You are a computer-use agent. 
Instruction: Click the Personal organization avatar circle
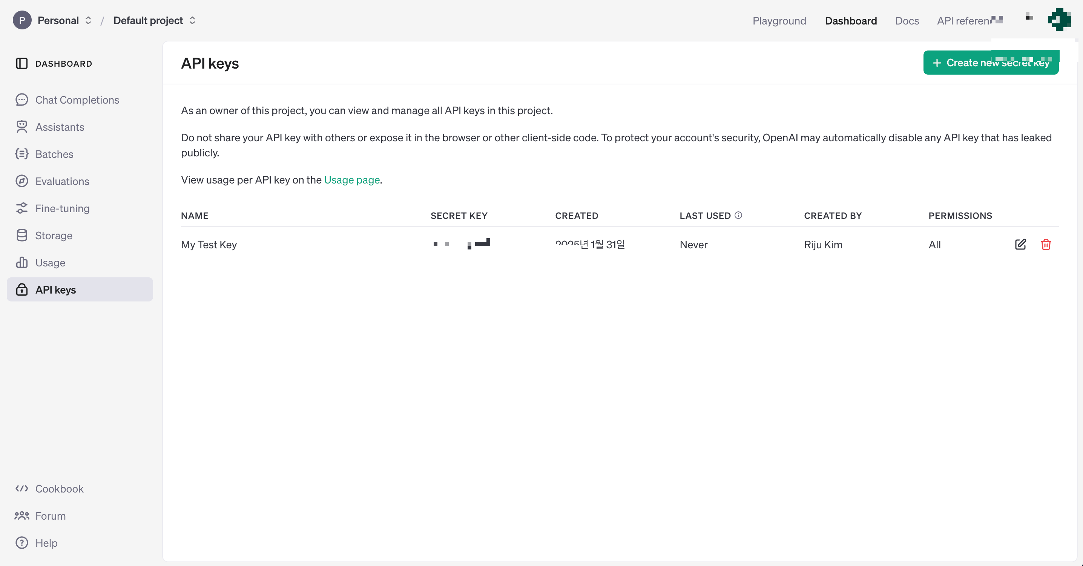coord(22,20)
